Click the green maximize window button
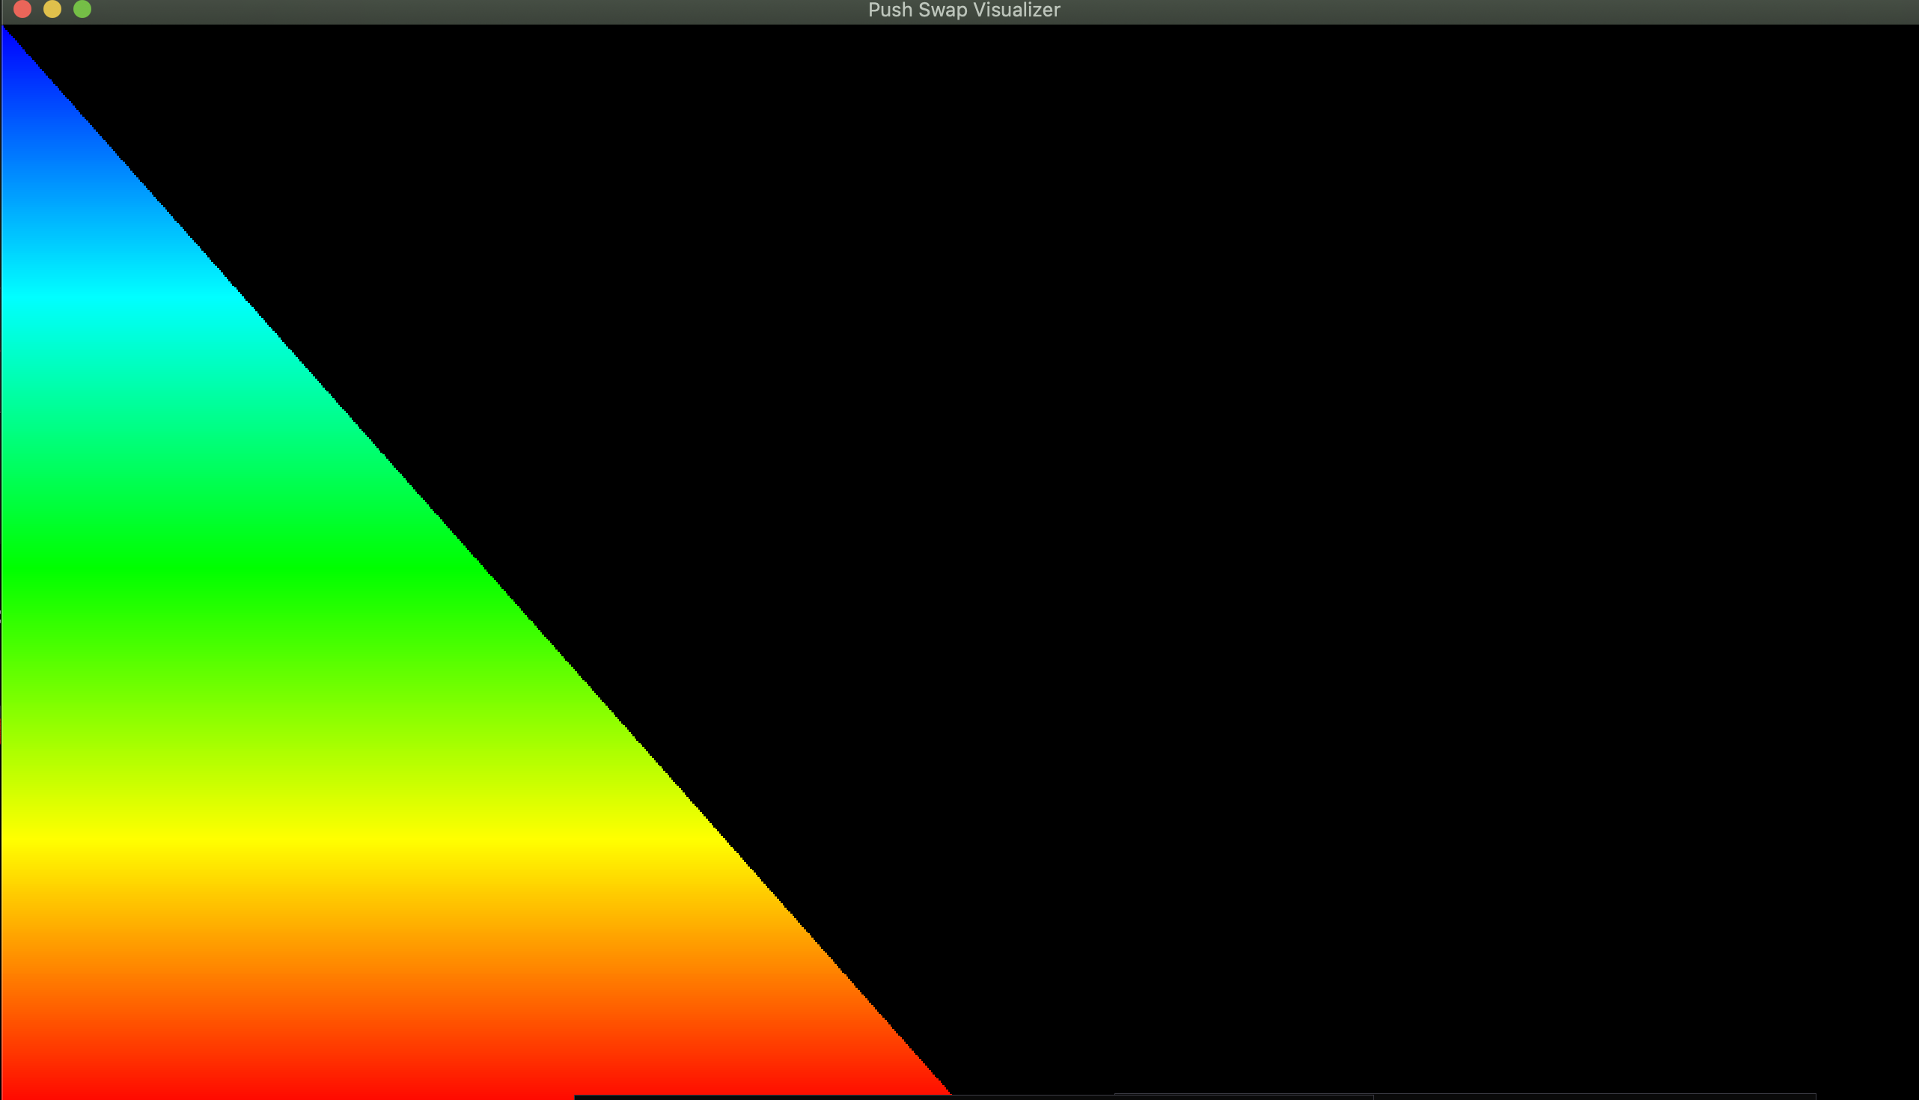 pos(82,9)
